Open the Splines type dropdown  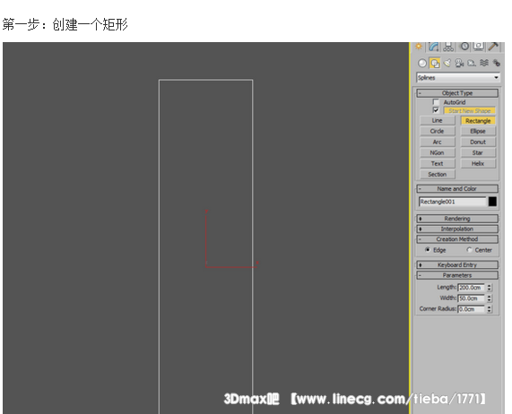click(458, 78)
